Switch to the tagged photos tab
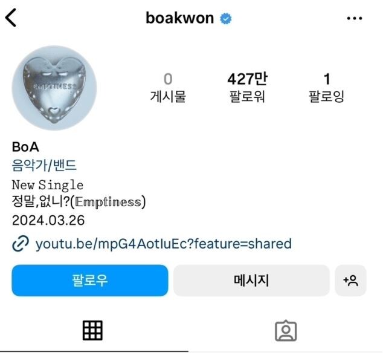The image size is (383, 358). [x=286, y=331]
